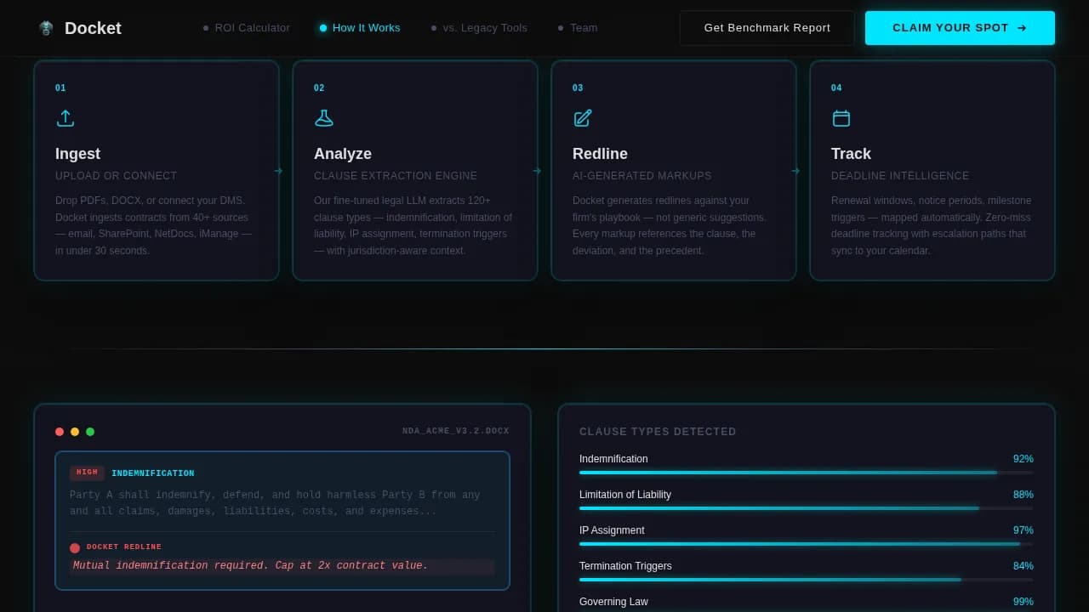This screenshot has width=1089, height=612.
Task: Click the HIGH severity badge
Action: point(87,473)
